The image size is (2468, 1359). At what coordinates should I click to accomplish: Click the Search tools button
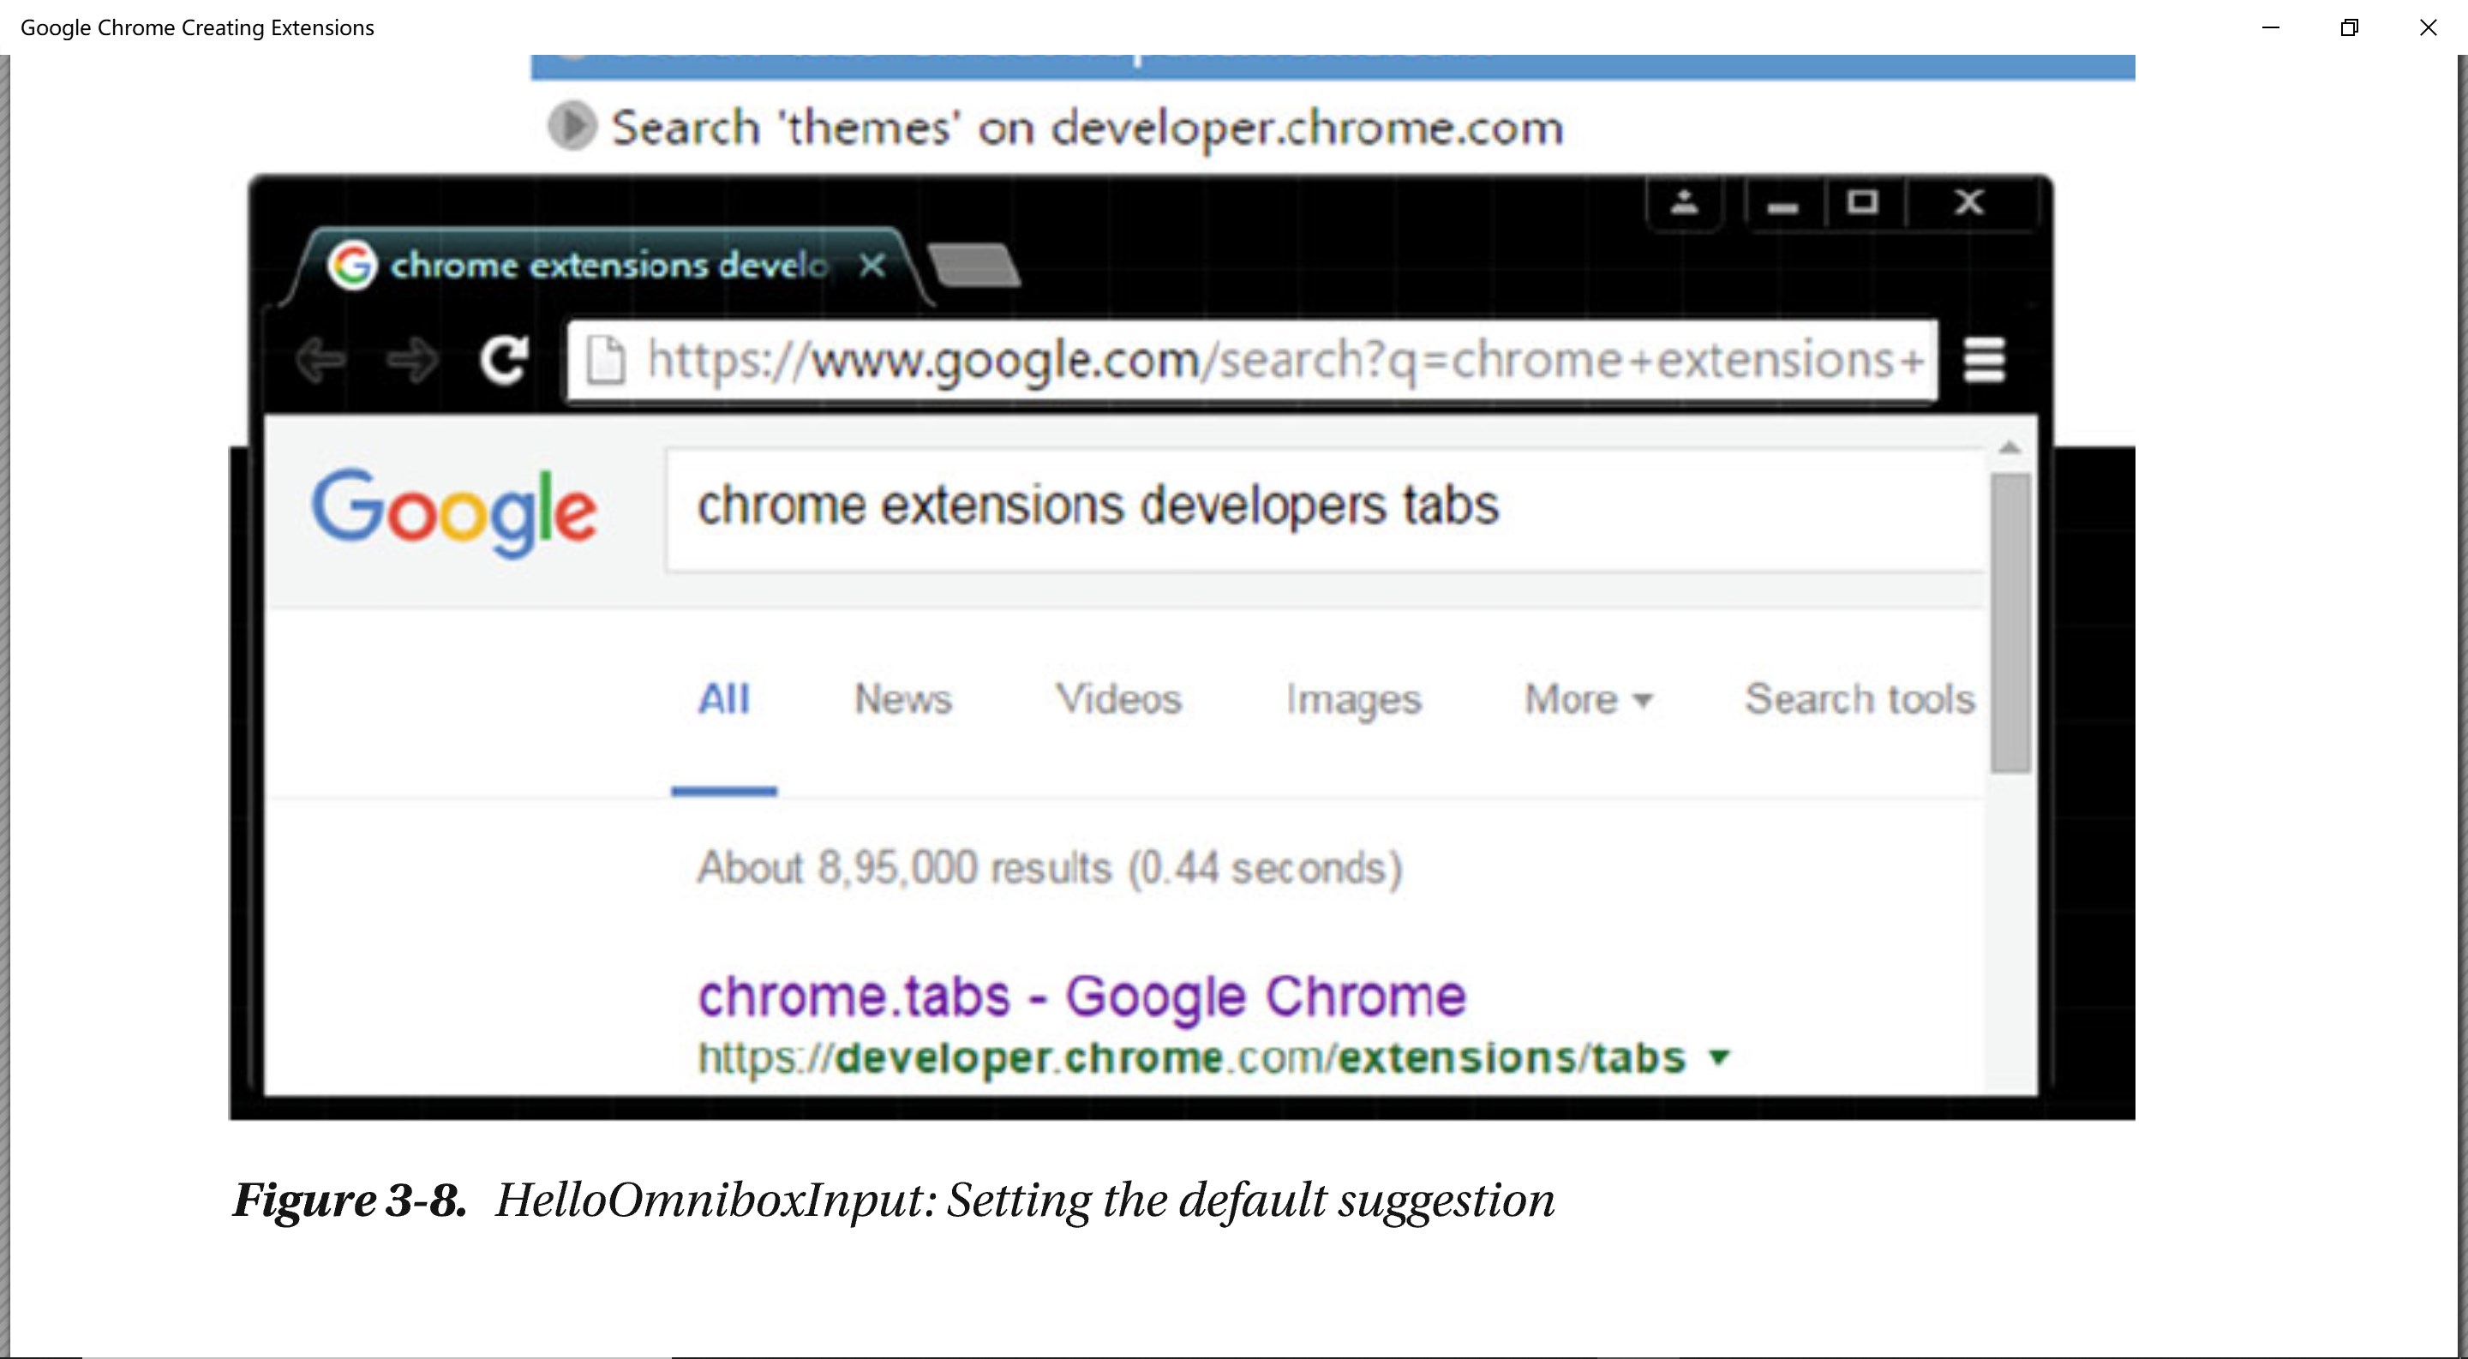pyautogui.click(x=1860, y=700)
